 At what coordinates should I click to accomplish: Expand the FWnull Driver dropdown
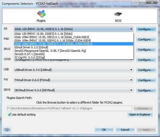(x=74, y=80)
